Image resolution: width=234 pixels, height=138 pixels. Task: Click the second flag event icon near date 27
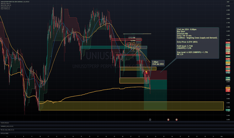[177, 120]
